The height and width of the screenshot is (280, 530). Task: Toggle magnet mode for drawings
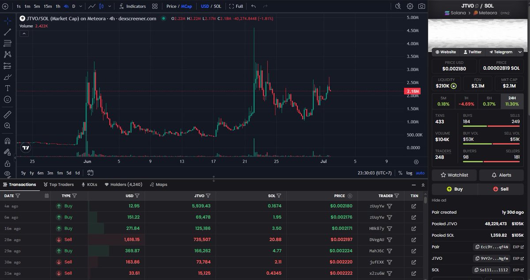pos(8,141)
